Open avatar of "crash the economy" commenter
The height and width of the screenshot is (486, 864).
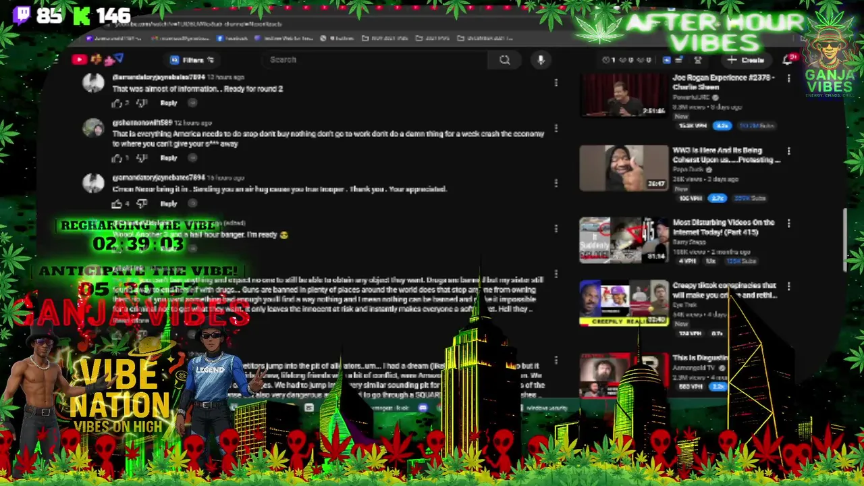click(93, 128)
